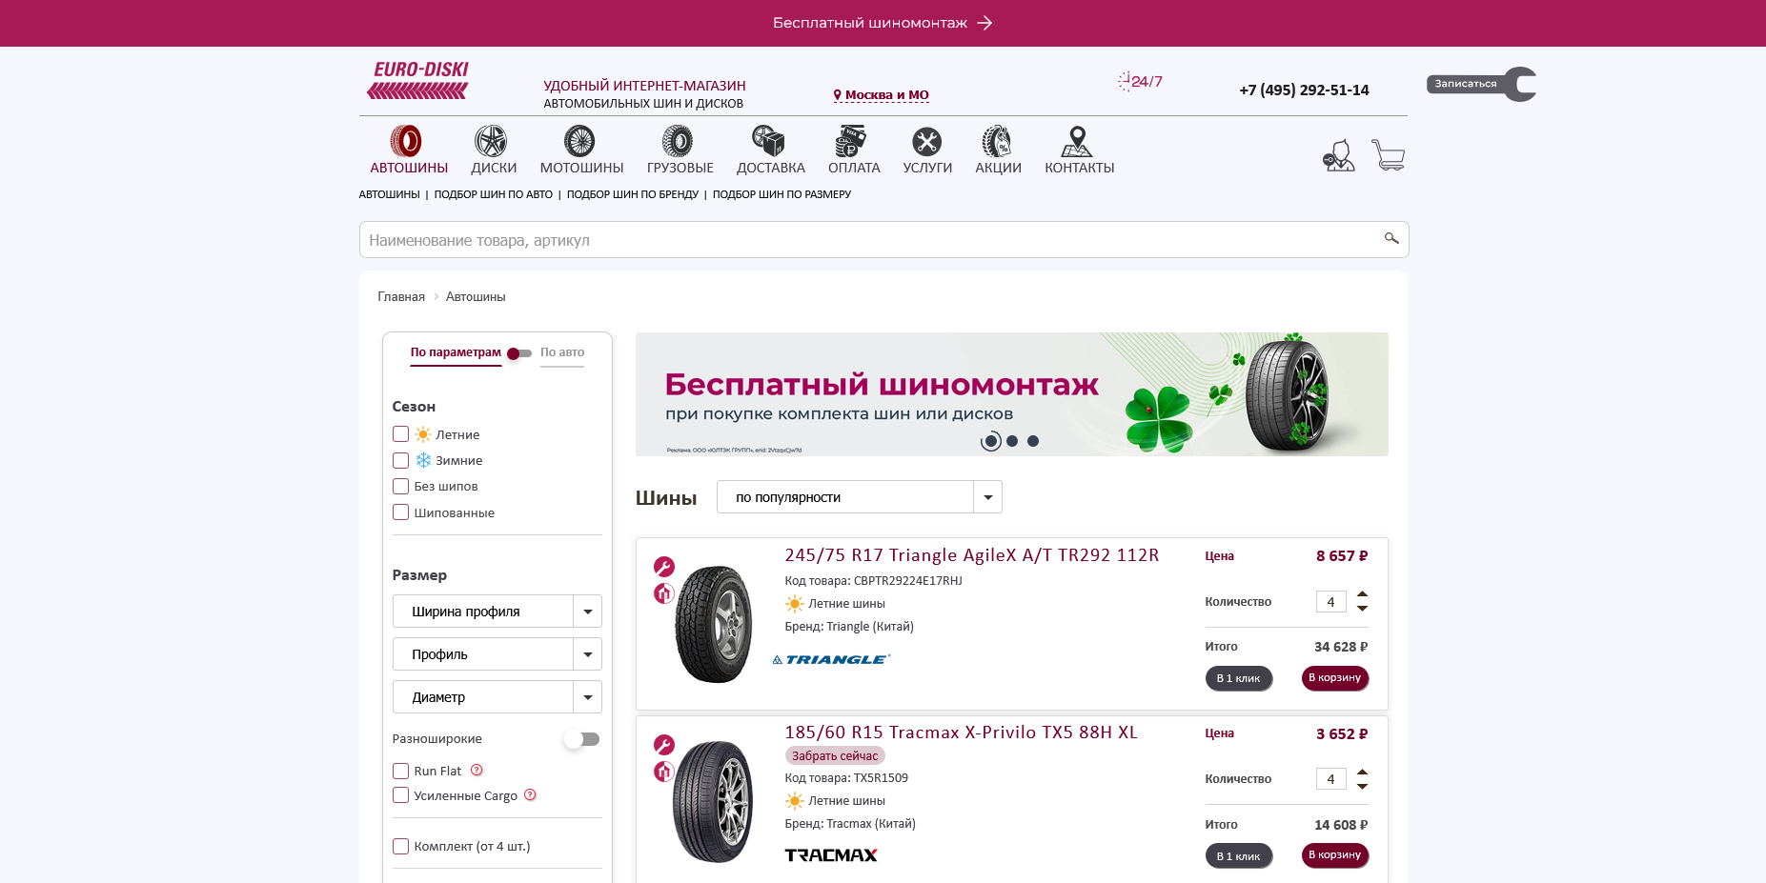1766x883 pixels.
Task: Open the Москва и МО region selector
Action: [x=881, y=95]
